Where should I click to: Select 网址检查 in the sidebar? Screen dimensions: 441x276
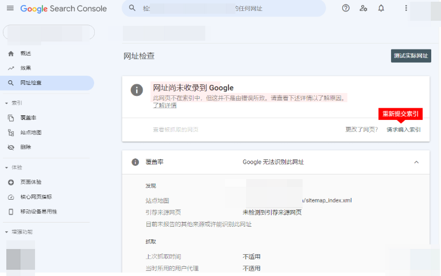click(x=47, y=83)
